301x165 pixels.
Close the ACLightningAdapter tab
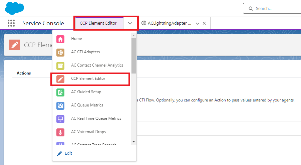(204, 23)
